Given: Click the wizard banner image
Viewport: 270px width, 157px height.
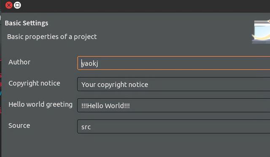Looking at the screenshot, I should click(261, 32).
